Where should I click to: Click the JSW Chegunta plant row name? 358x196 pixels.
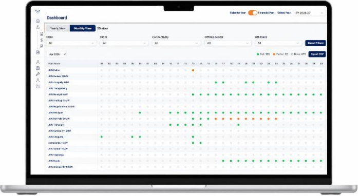pos(55,137)
